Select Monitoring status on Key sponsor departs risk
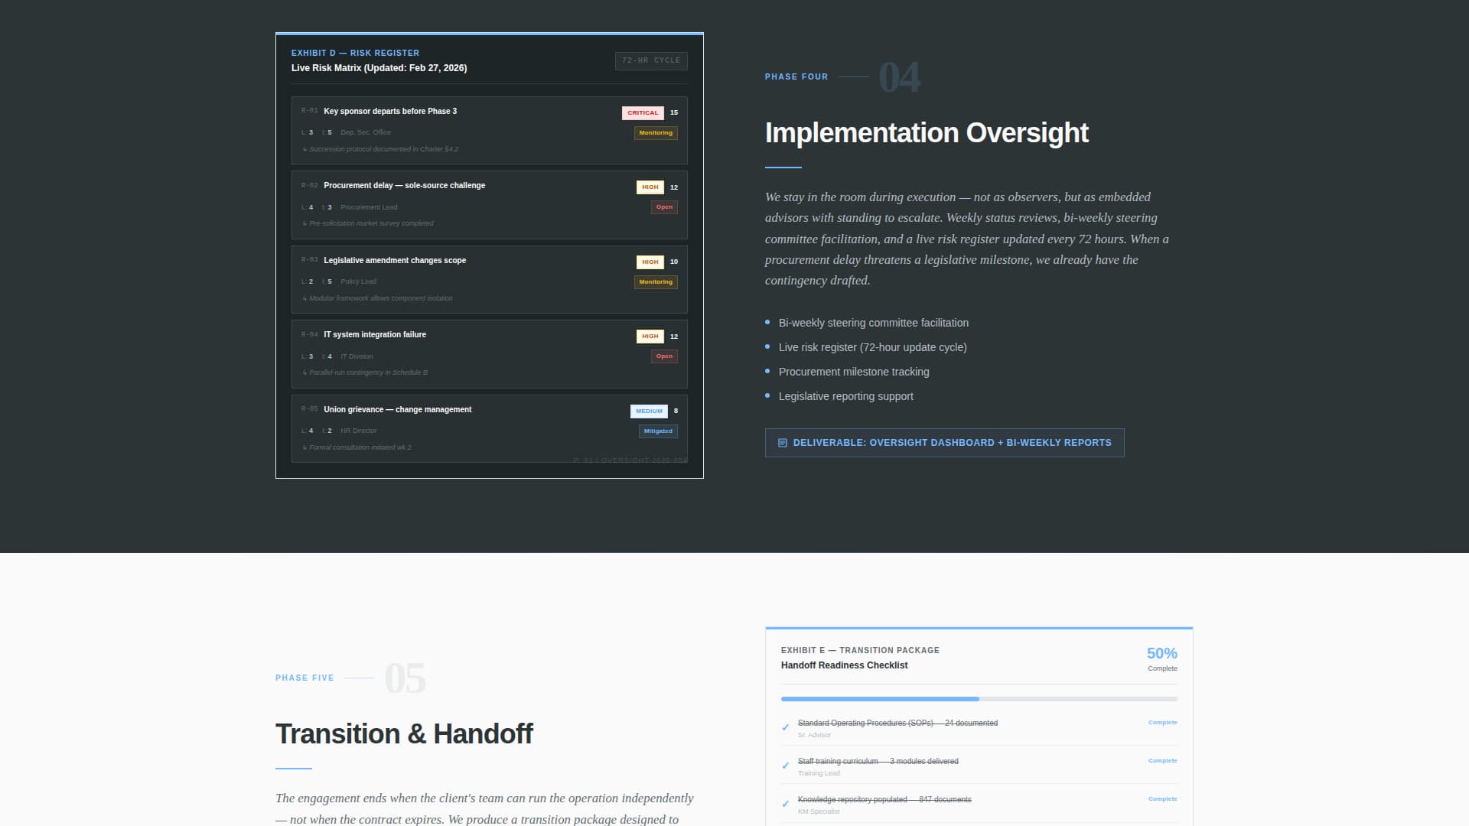The image size is (1469, 826). (656, 133)
